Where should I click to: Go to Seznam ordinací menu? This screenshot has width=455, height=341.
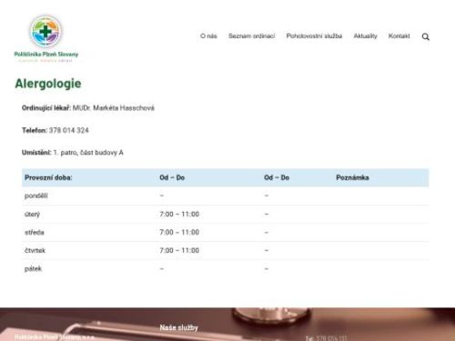click(251, 36)
